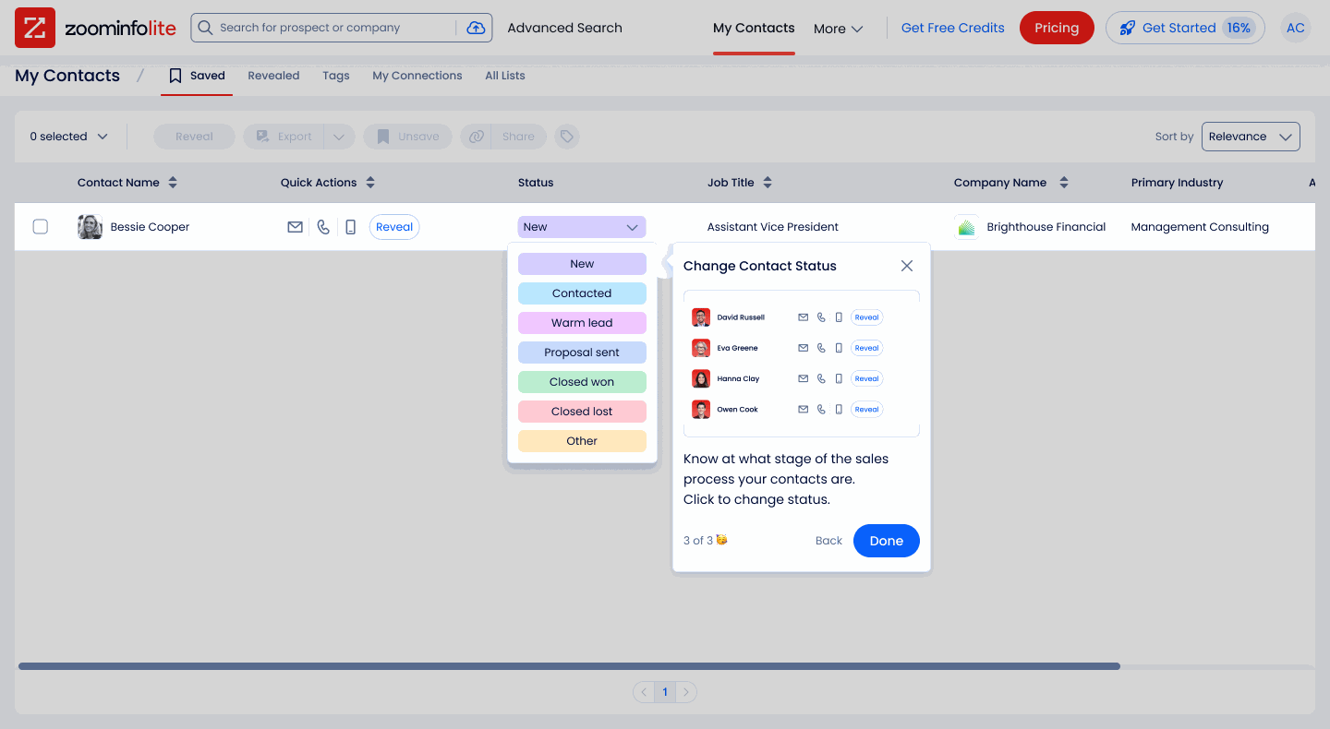The height and width of the screenshot is (729, 1330).
Task: Go to next page arrow
Action: click(x=686, y=692)
